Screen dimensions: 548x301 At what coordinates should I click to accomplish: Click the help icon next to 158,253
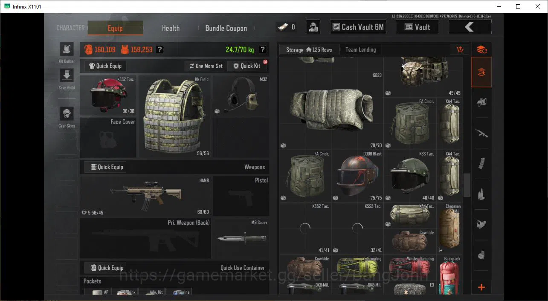pos(159,49)
